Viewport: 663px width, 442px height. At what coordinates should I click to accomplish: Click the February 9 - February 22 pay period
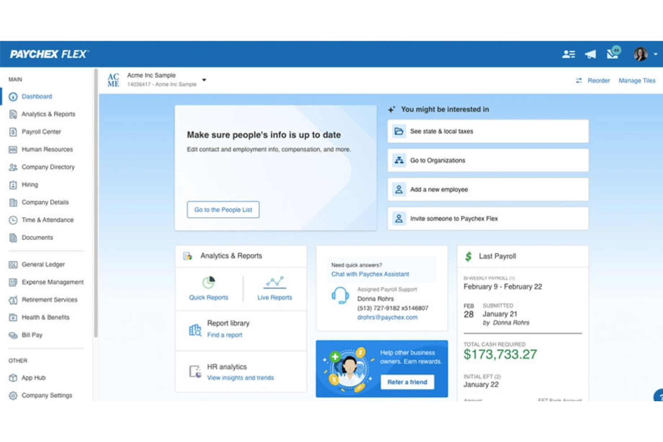pos(503,287)
